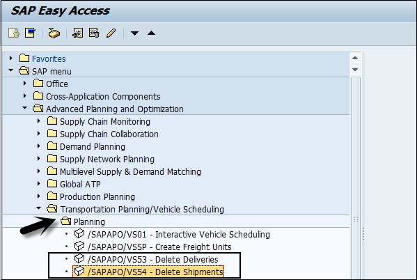Select Cross-Application Components label
The width and height of the screenshot is (417, 280).
pos(103,96)
